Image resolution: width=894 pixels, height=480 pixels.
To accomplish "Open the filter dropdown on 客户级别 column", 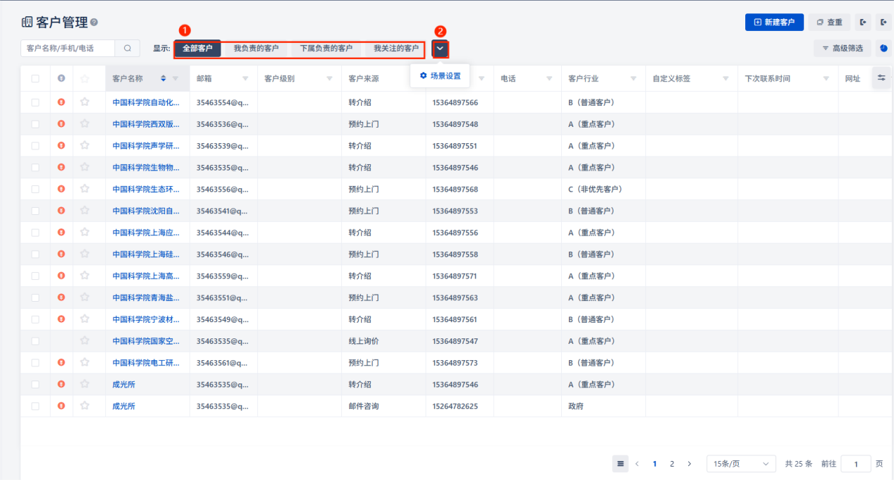I will coord(329,78).
